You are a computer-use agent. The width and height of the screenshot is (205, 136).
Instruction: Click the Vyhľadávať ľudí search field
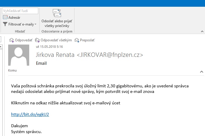pyautogui.click(x=20, y=11)
